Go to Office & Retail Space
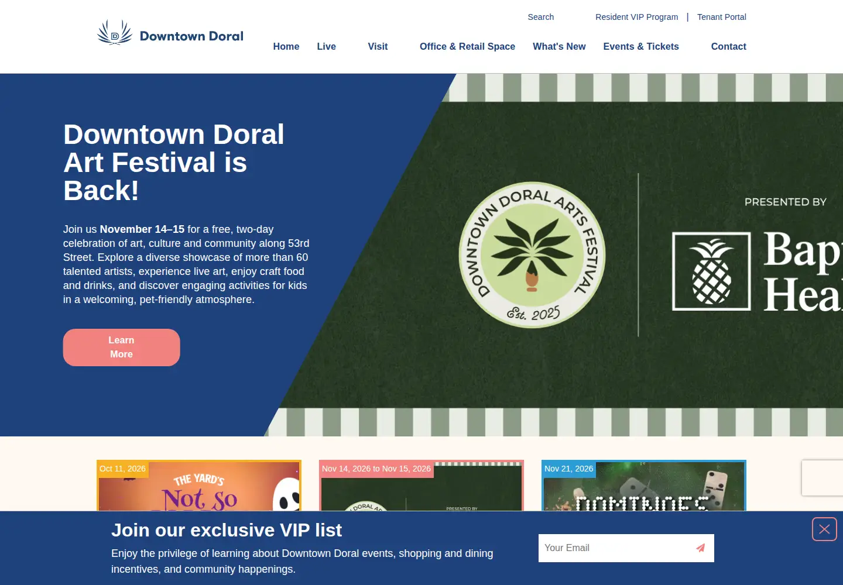The height and width of the screenshot is (585, 843). coord(467,47)
